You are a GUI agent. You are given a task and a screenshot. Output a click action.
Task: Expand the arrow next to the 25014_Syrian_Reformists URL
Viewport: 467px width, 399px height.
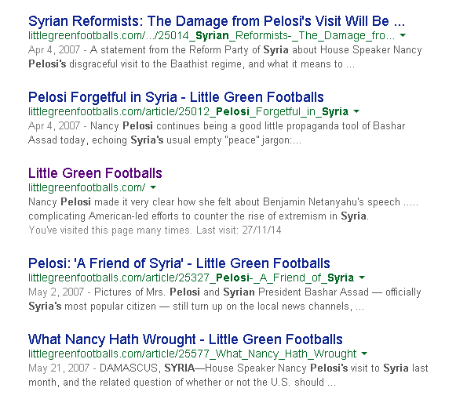click(403, 35)
